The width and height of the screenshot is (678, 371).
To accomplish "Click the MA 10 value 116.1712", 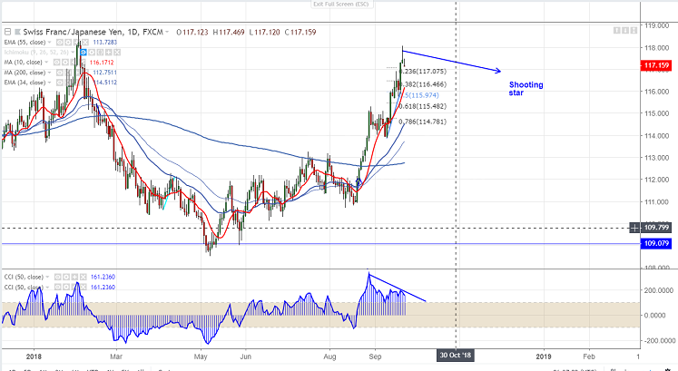I will click(x=102, y=63).
